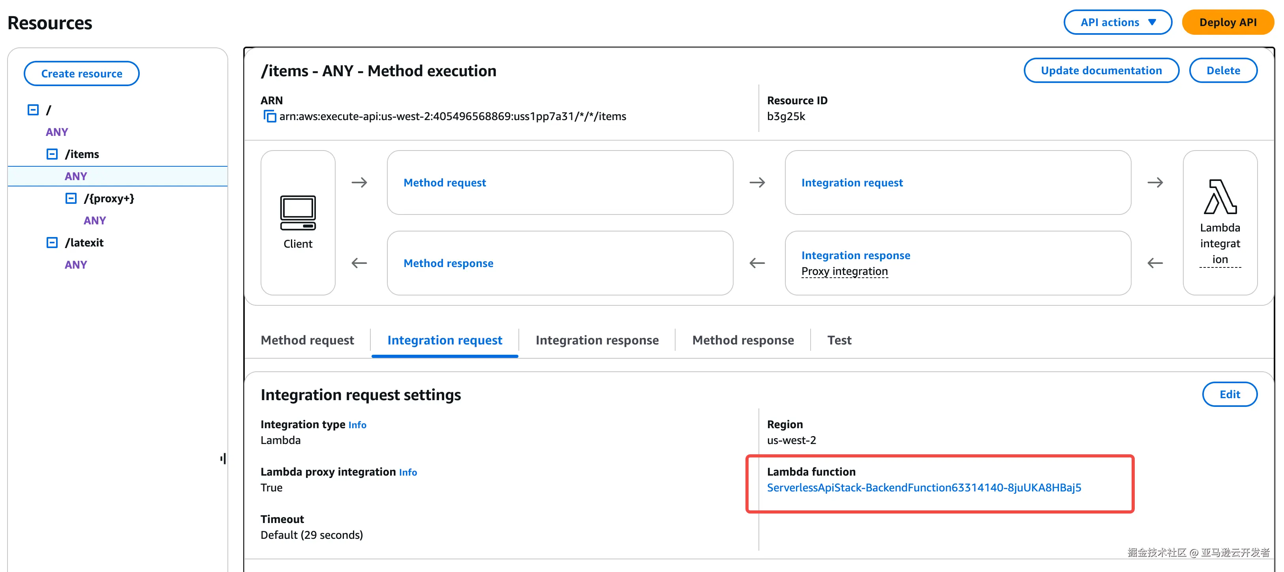Open the Test tab

839,340
